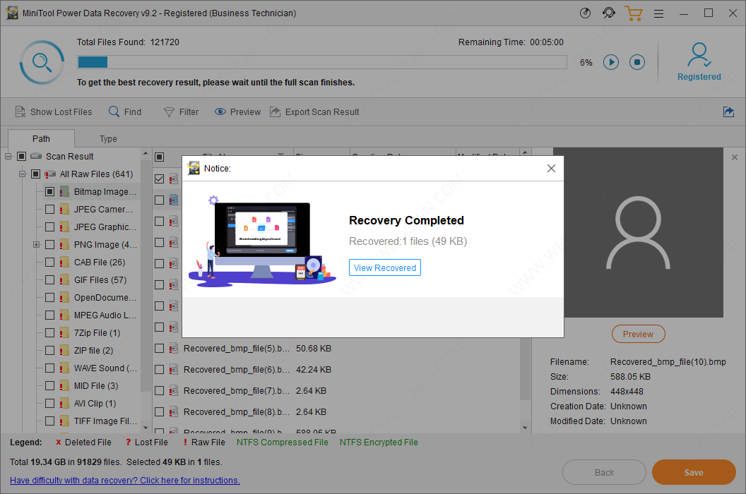This screenshot has width=746, height=494.
Task: Open the Filter tool
Action: pos(181,112)
